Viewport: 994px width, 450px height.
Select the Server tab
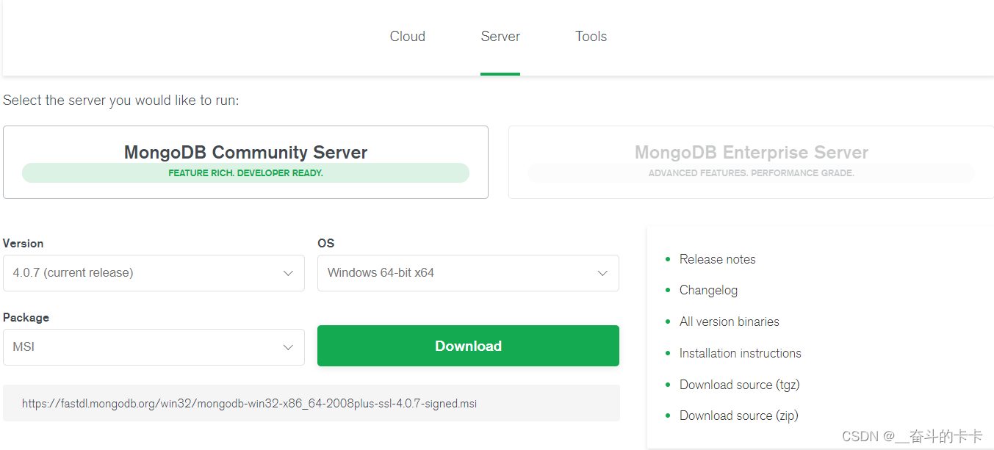[500, 37]
